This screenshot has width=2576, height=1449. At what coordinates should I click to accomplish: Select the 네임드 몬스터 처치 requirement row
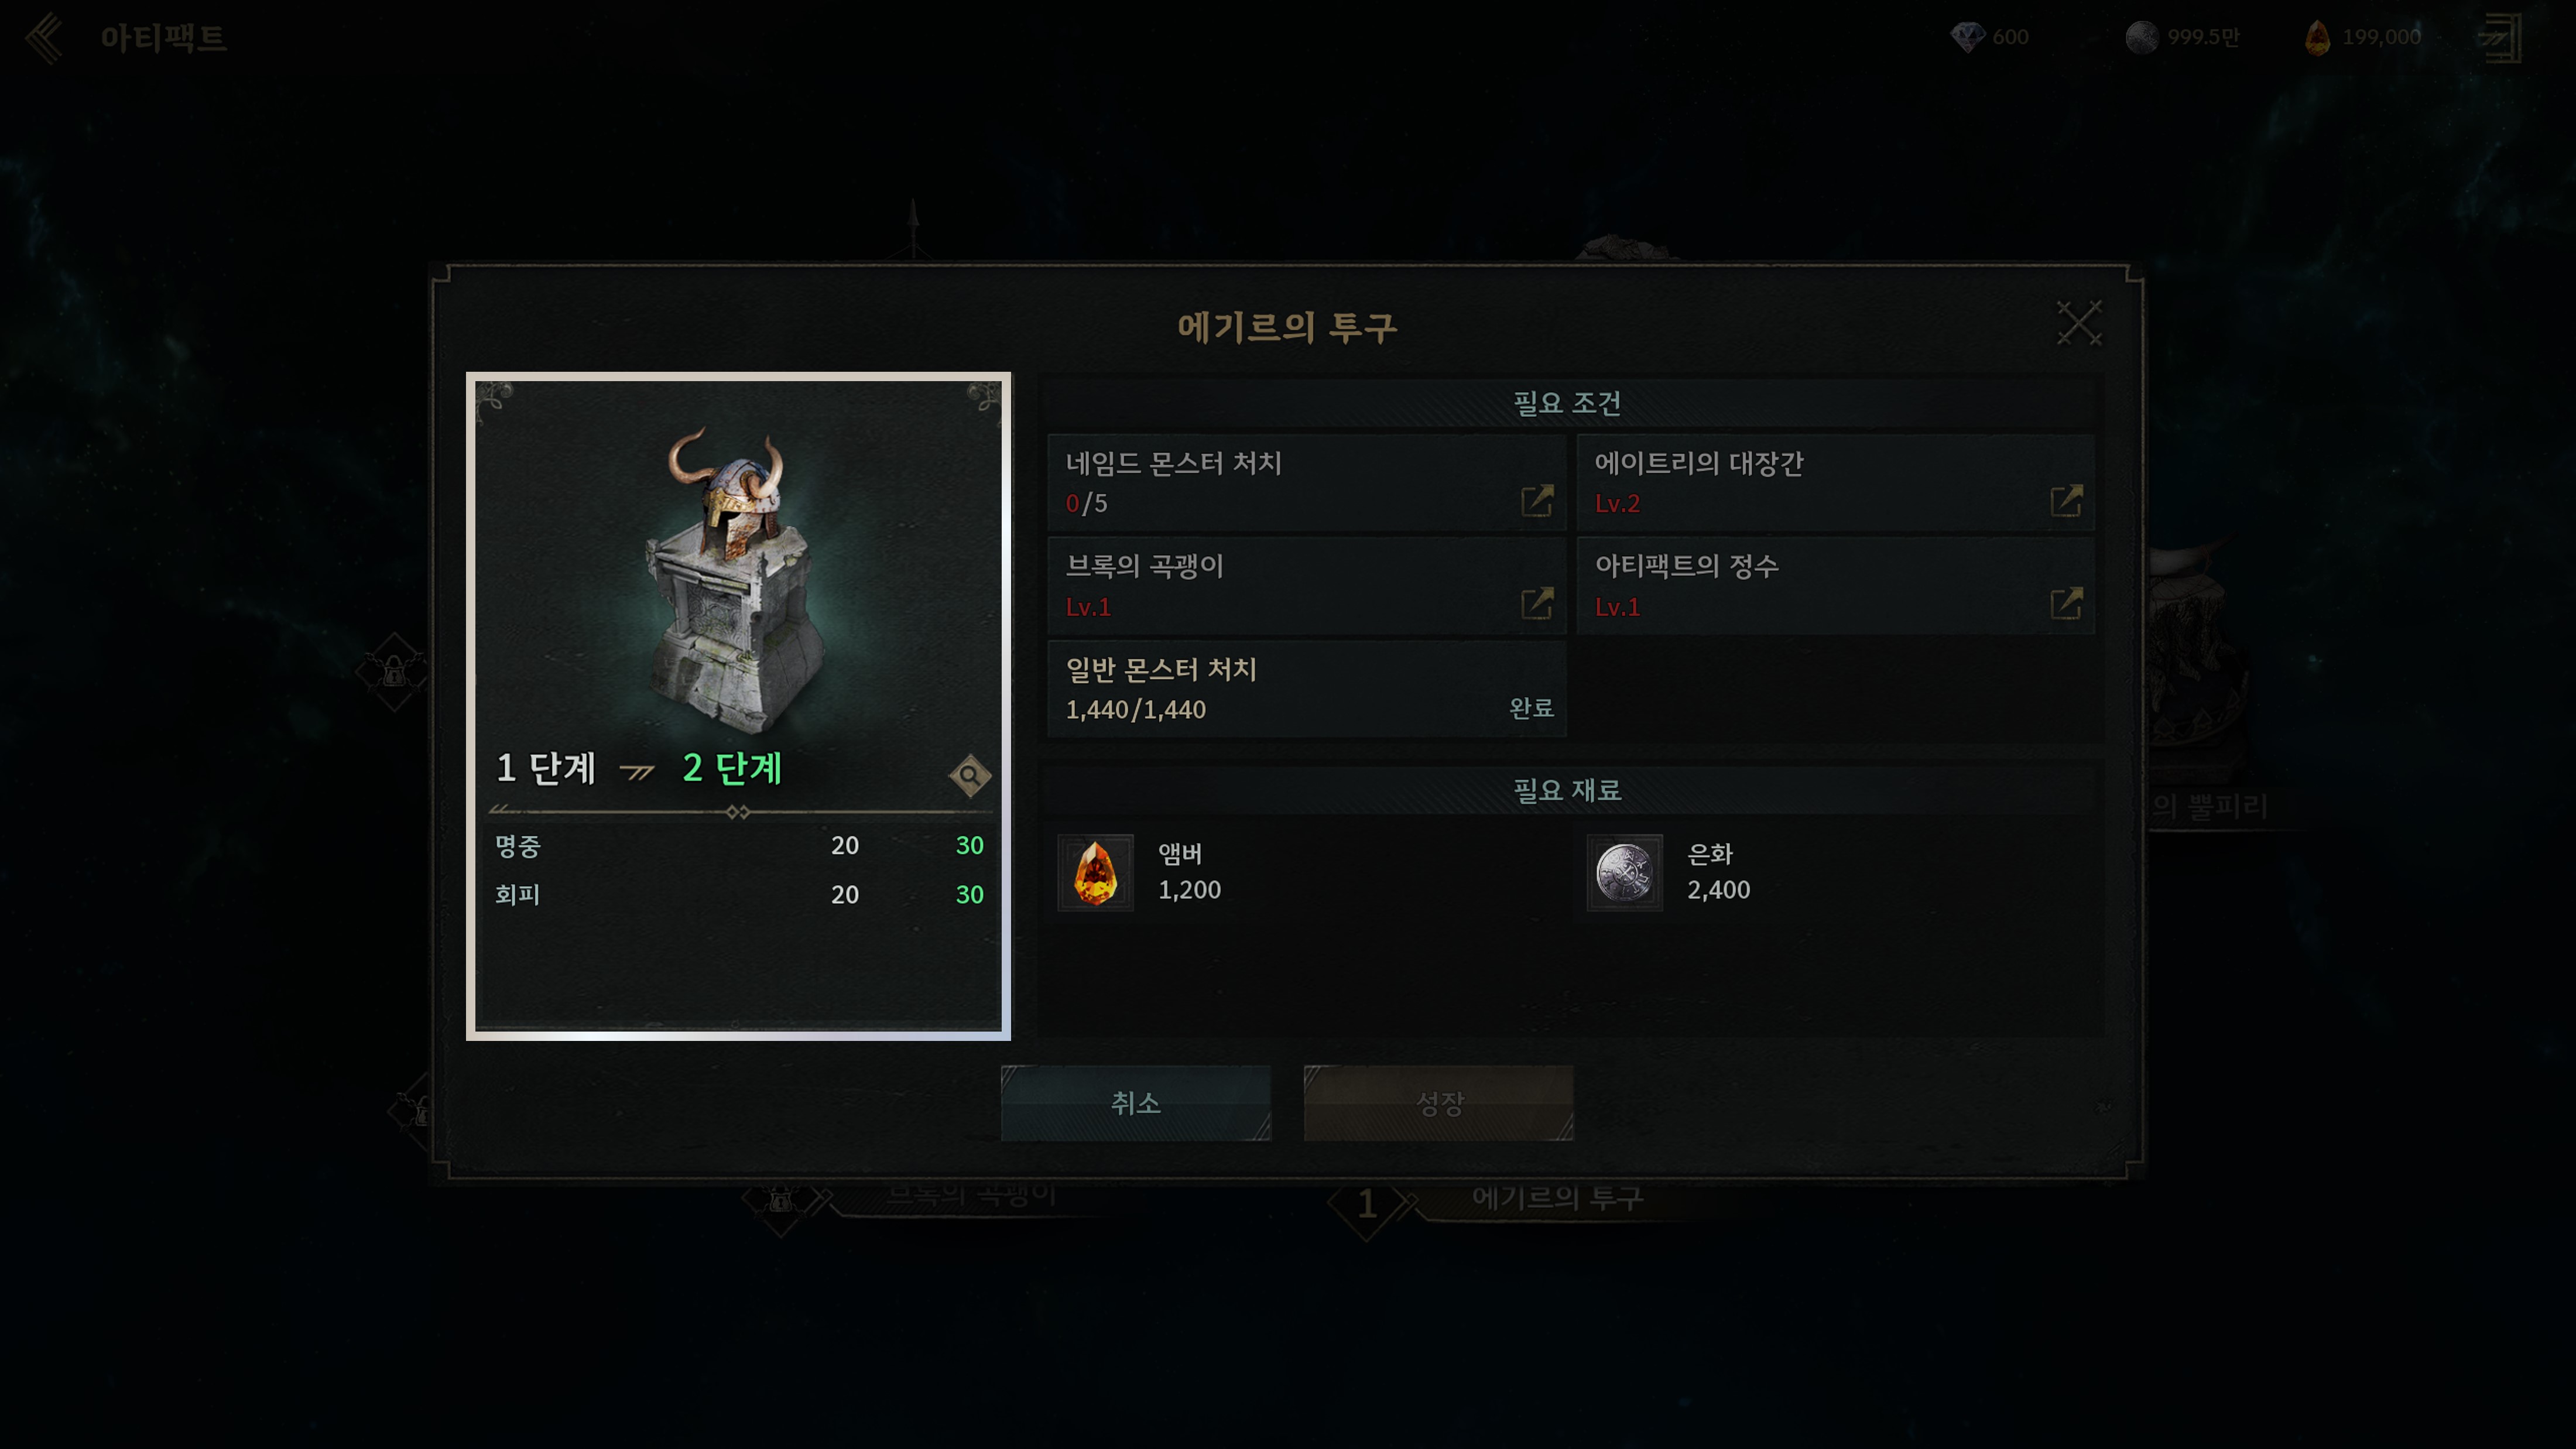point(1306,482)
